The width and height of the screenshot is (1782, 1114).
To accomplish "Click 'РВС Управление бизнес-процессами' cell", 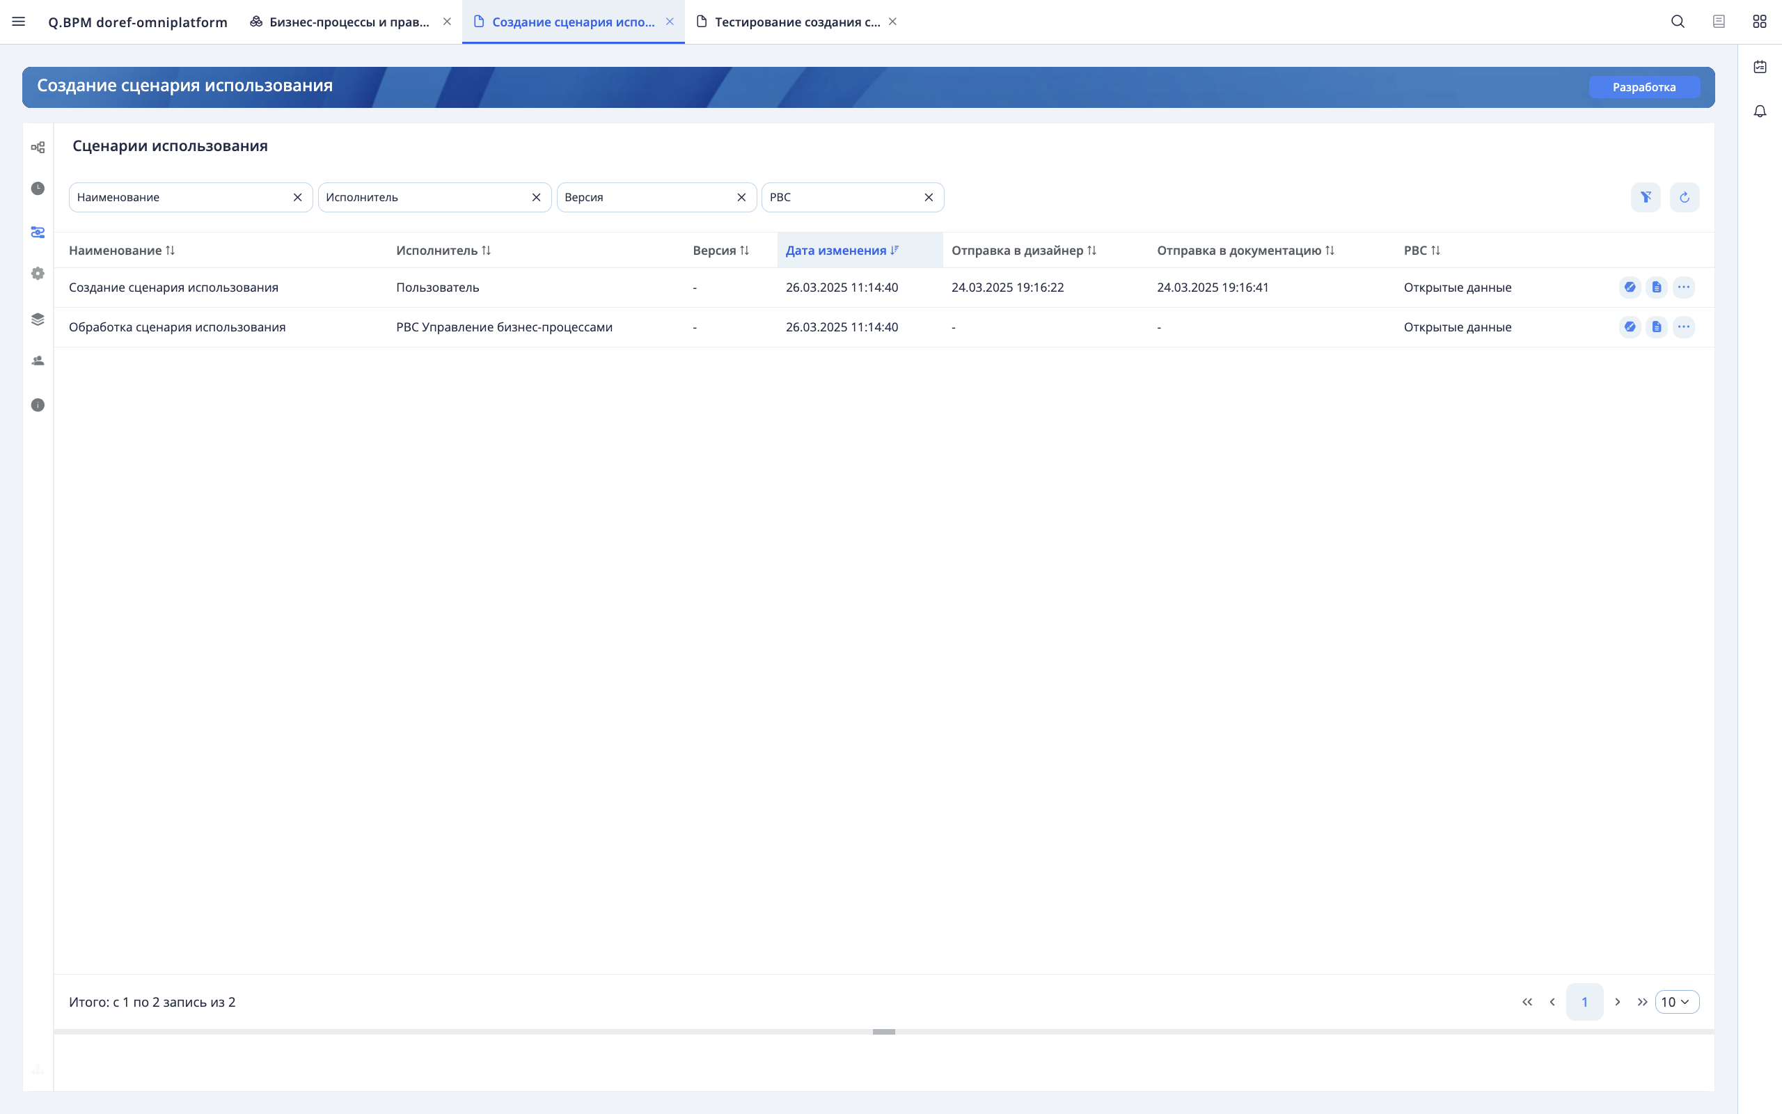I will [505, 327].
